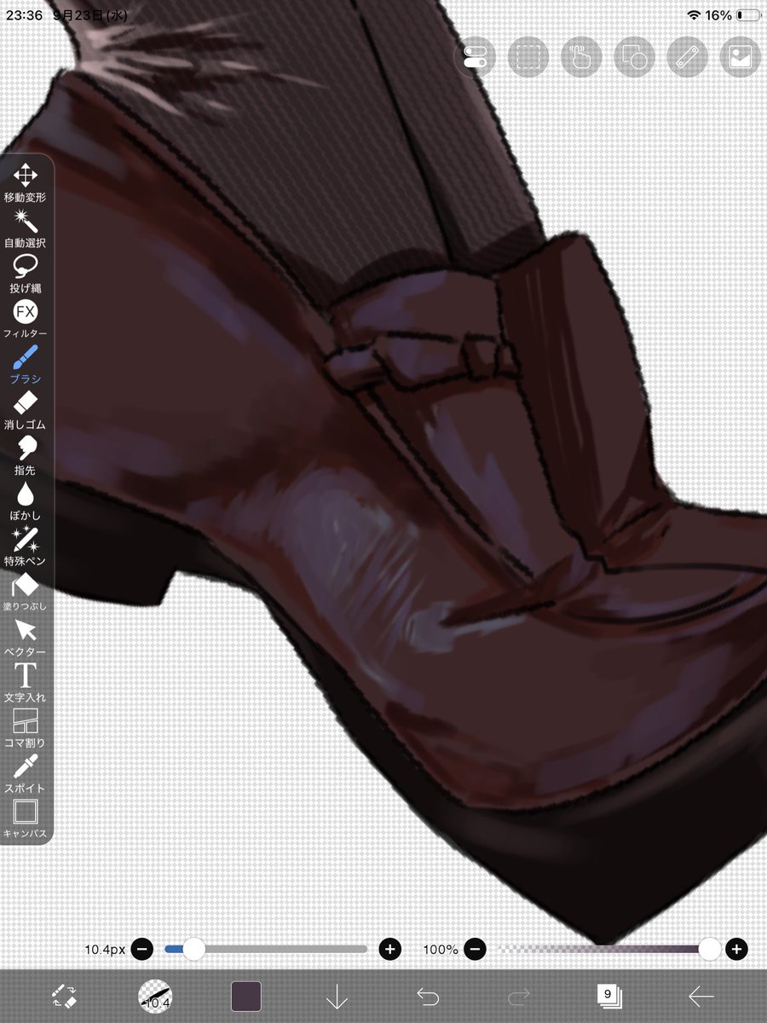Viewport: 767px width, 1023px height.
Task: Open the material image menu
Action: (x=740, y=57)
